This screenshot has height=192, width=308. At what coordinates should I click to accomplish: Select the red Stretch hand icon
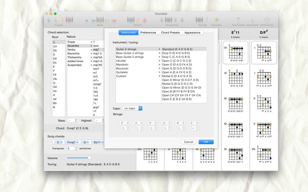(x=145, y=20)
